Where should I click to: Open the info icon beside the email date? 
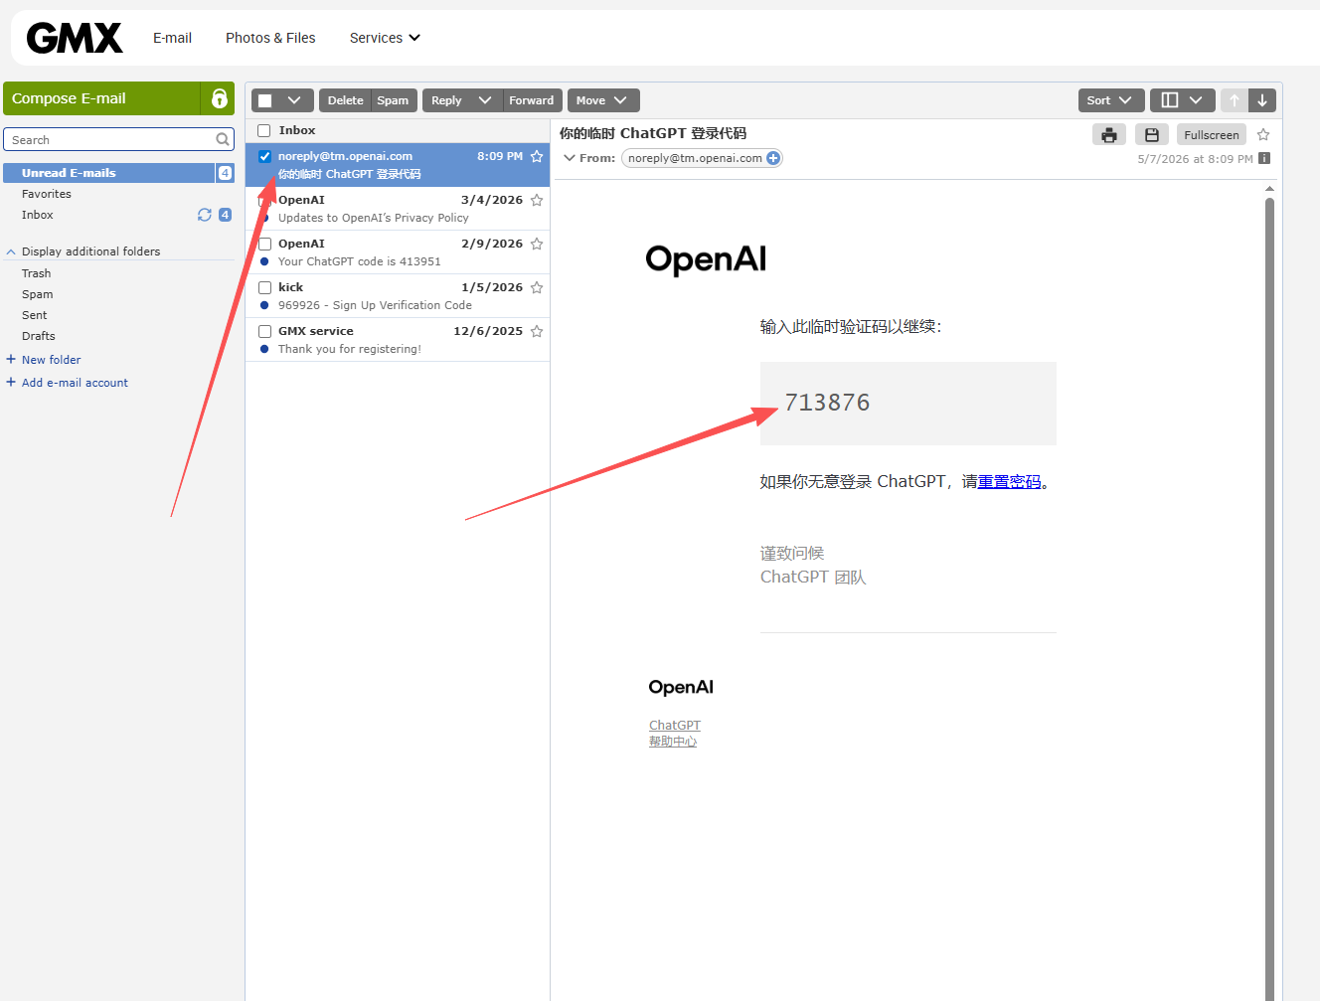(x=1264, y=158)
